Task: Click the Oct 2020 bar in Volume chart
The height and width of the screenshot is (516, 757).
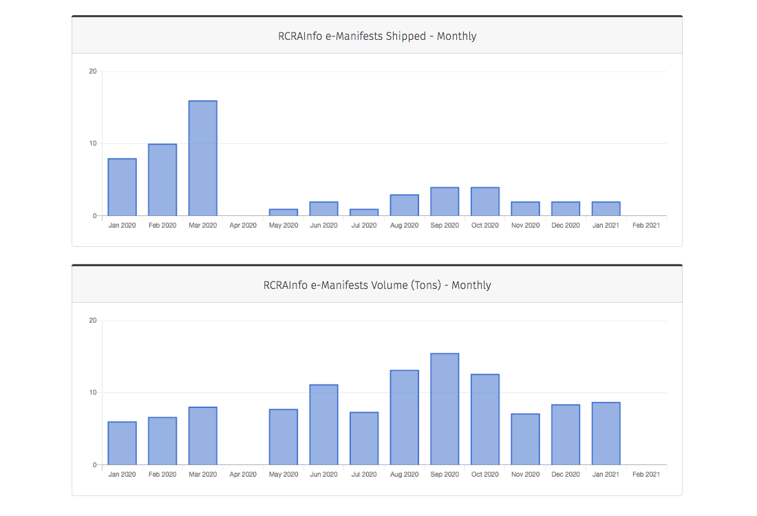Action: [485, 420]
